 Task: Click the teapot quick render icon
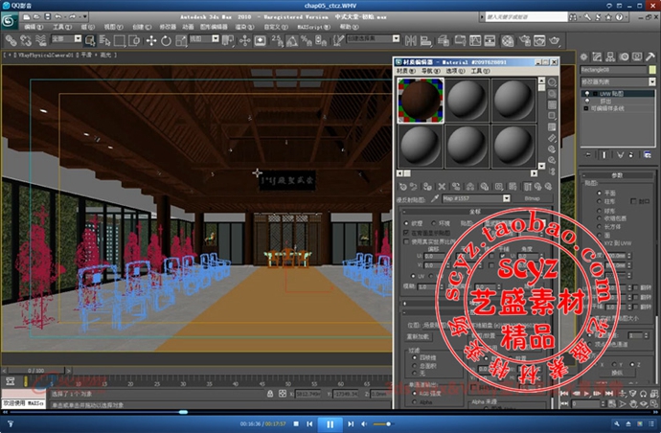point(554,40)
